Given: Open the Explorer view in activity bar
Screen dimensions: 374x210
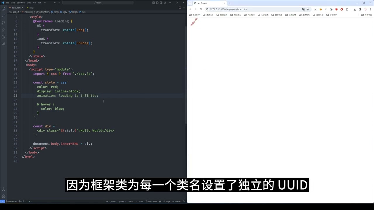Looking at the screenshot, I should 4,8.
